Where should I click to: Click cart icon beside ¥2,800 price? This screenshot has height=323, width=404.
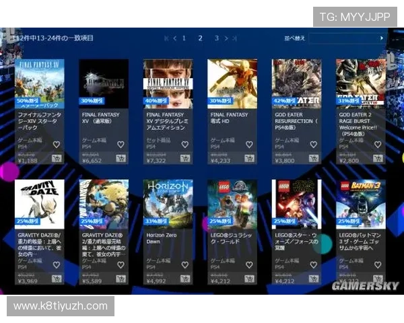click(378, 158)
